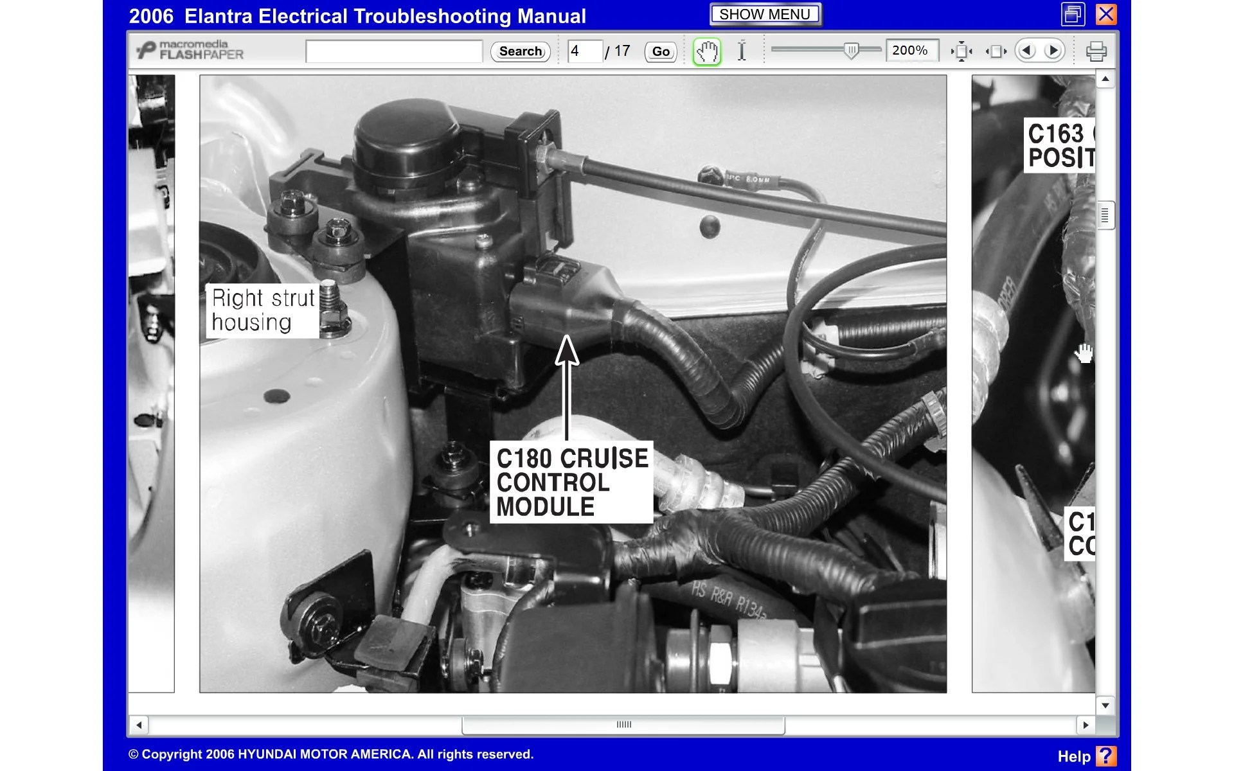This screenshot has width=1234, height=771.
Task: Click the vertical scrollbar up arrow
Action: [1105, 80]
